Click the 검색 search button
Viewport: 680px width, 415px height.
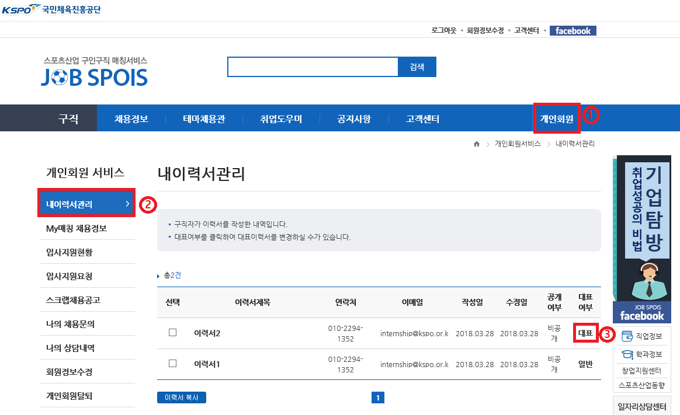417,67
